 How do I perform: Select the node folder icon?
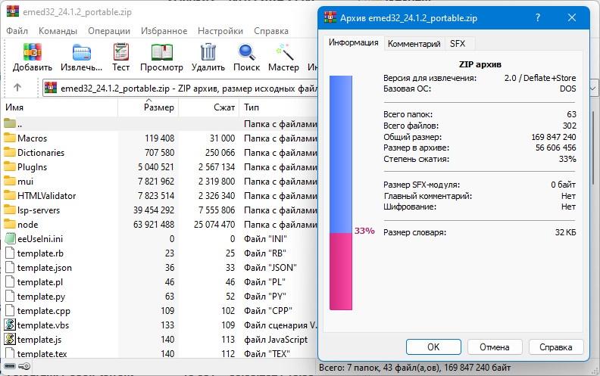(10, 224)
